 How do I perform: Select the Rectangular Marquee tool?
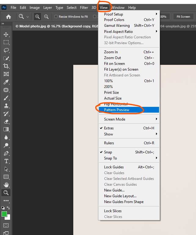pos(6,42)
